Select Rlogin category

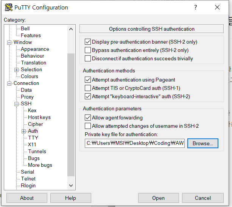coord(28,185)
